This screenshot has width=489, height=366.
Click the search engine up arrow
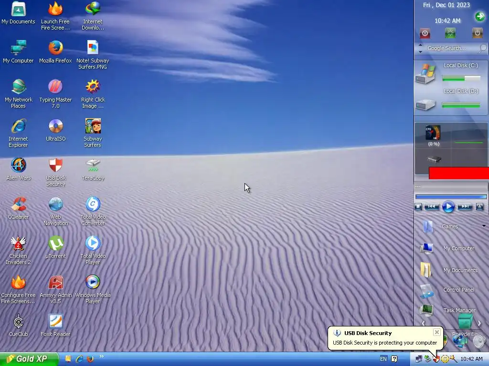tap(420, 45)
